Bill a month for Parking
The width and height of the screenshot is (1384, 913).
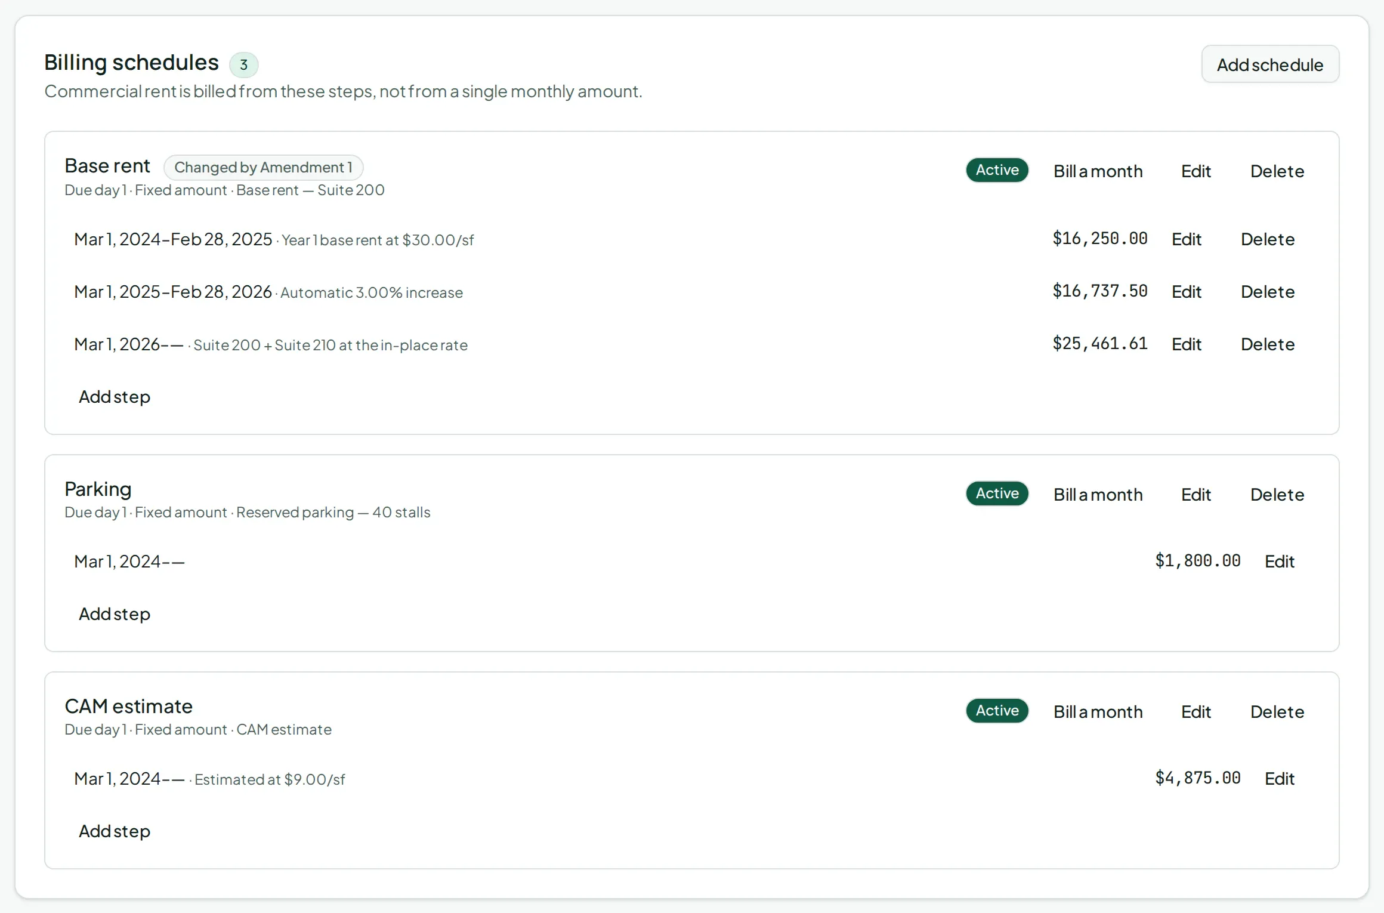(1098, 495)
